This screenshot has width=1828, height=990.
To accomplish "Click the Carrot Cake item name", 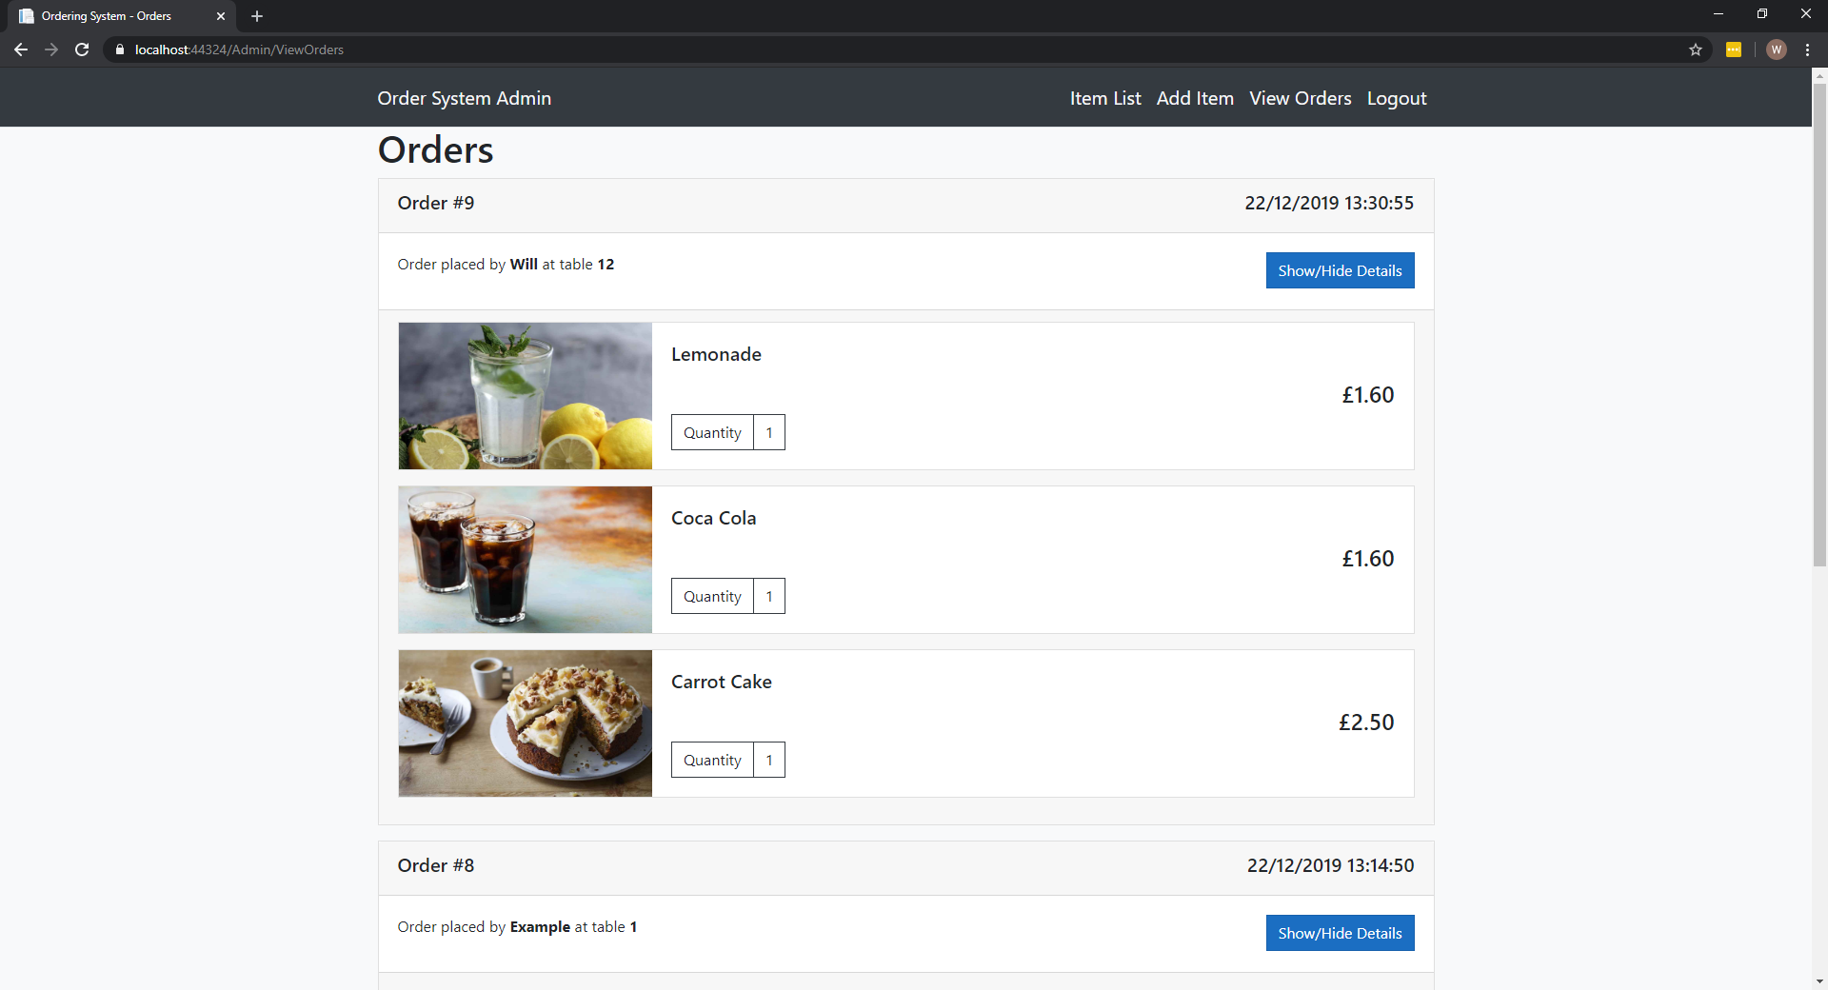I will (x=721, y=682).
